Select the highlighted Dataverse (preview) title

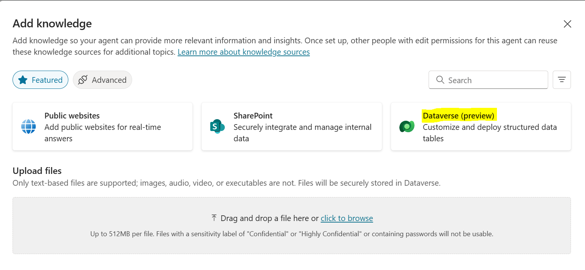458,115
